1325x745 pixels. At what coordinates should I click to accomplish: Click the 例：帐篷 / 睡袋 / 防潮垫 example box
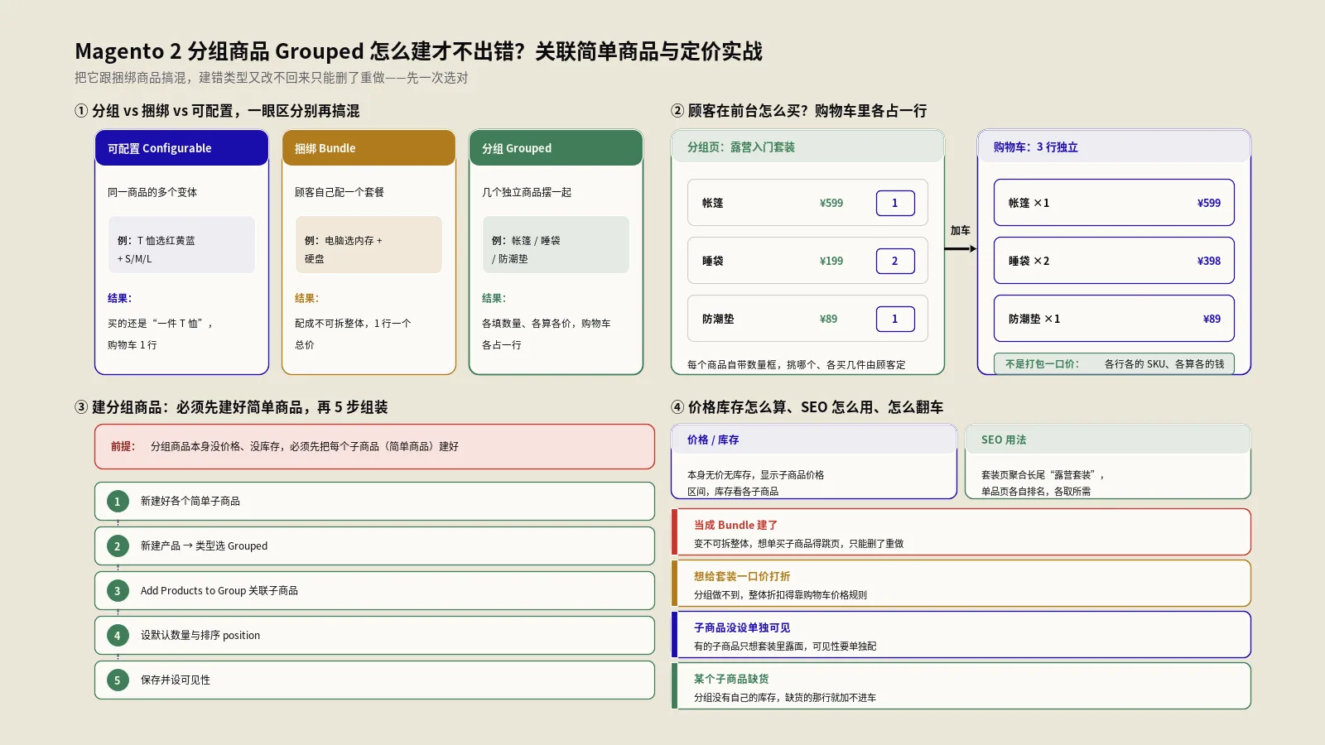[x=556, y=245]
